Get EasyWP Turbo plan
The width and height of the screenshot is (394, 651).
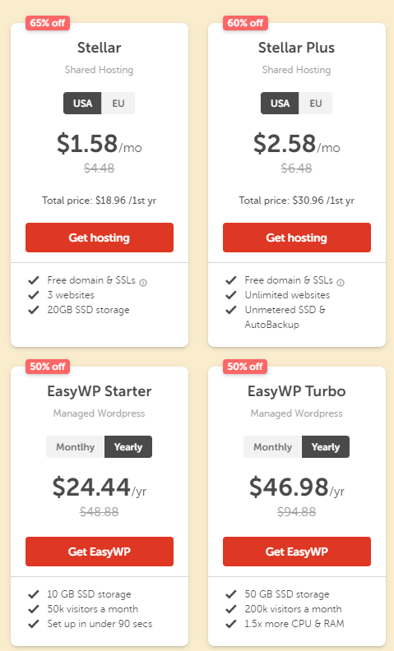[297, 552]
